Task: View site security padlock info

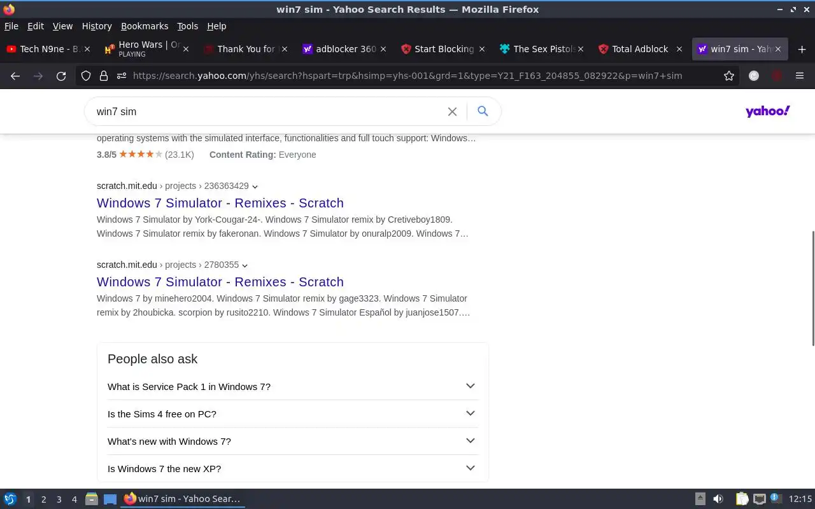Action: click(x=104, y=76)
